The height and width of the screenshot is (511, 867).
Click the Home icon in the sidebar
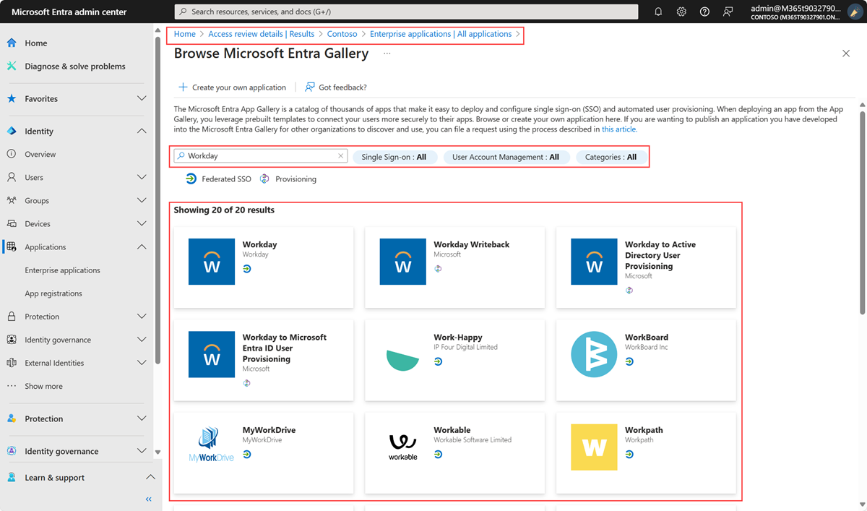coord(10,43)
